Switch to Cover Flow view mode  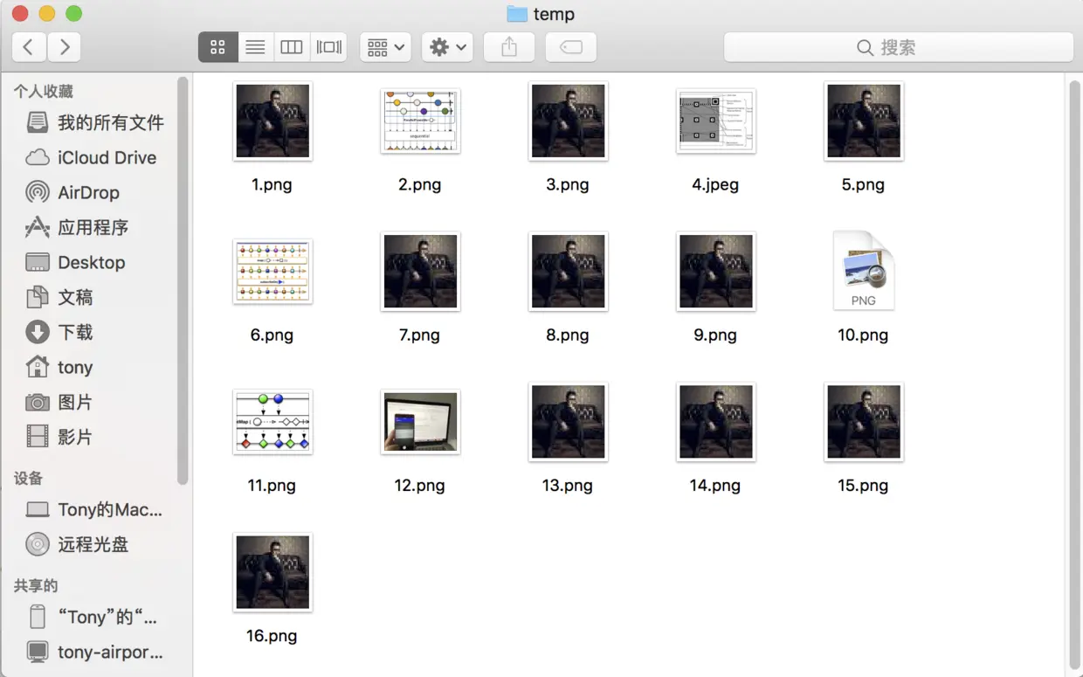[329, 47]
